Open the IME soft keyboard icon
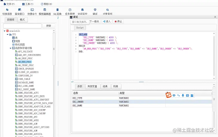 [x=187, y=95]
